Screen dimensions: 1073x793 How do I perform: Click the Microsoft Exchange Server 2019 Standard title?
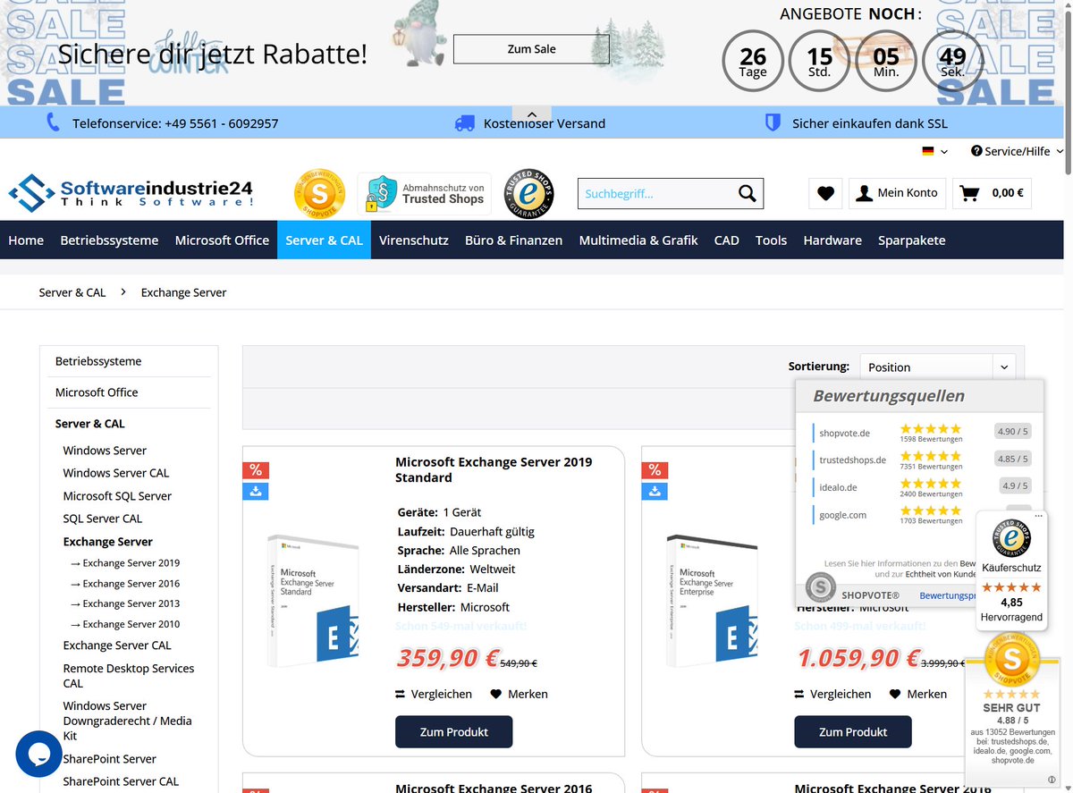pos(494,469)
